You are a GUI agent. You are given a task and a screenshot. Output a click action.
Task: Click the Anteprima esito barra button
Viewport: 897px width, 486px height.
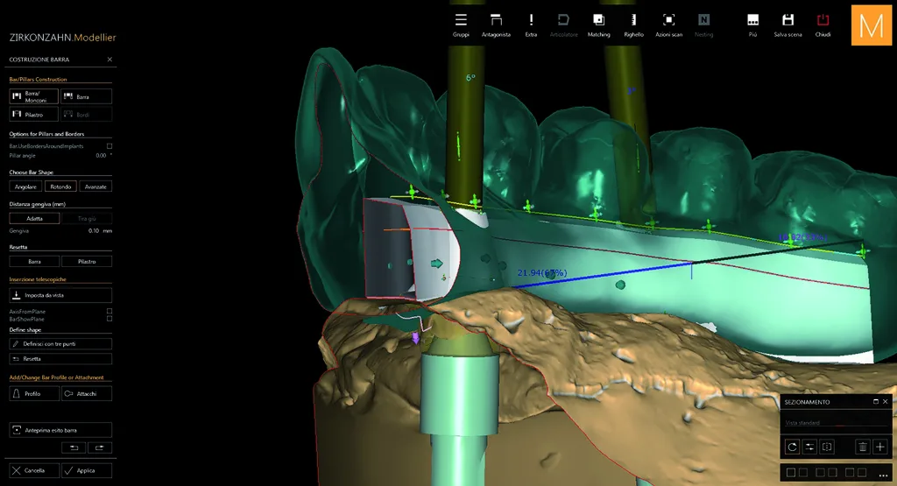(x=60, y=430)
